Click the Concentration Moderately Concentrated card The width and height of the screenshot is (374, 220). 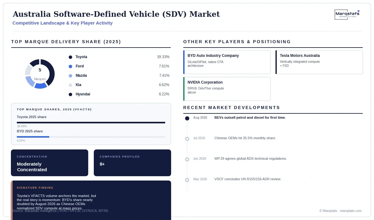50,163
